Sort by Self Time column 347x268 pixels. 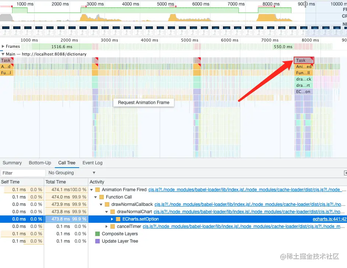[x=22, y=182]
